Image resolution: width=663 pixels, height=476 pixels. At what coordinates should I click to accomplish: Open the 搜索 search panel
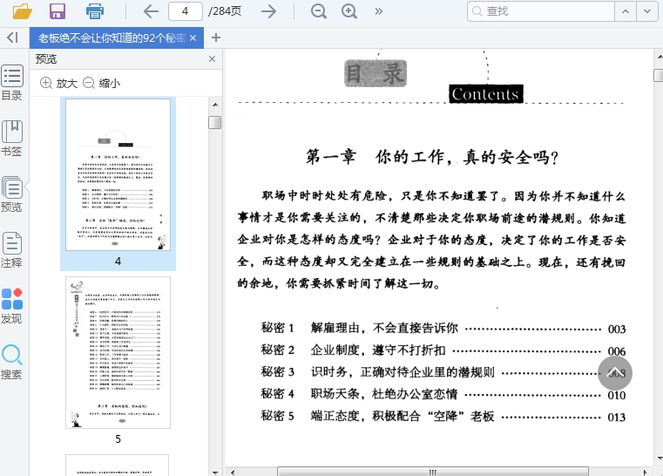point(12,362)
